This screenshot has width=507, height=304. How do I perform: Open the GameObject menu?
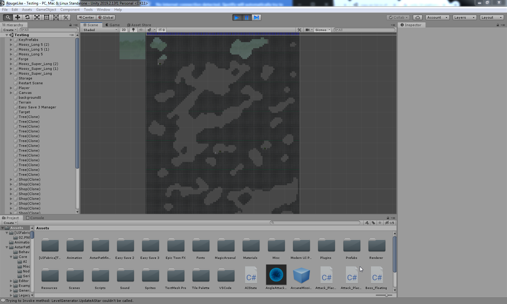coord(46,9)
